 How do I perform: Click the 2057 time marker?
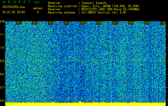point(115,23)
